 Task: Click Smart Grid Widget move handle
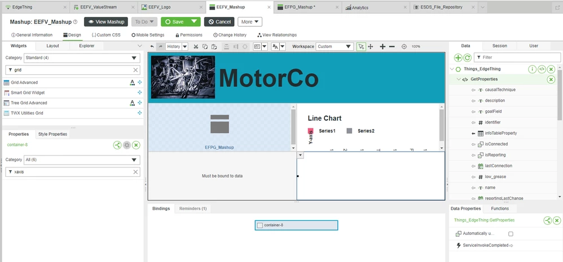click(x=140, y=93)
